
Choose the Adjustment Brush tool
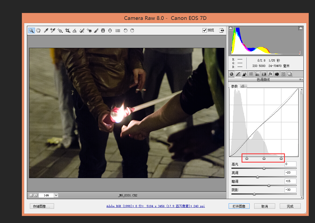click(x=96, y=31)
